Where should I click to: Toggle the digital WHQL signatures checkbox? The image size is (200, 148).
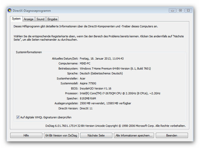click(18, 117)
